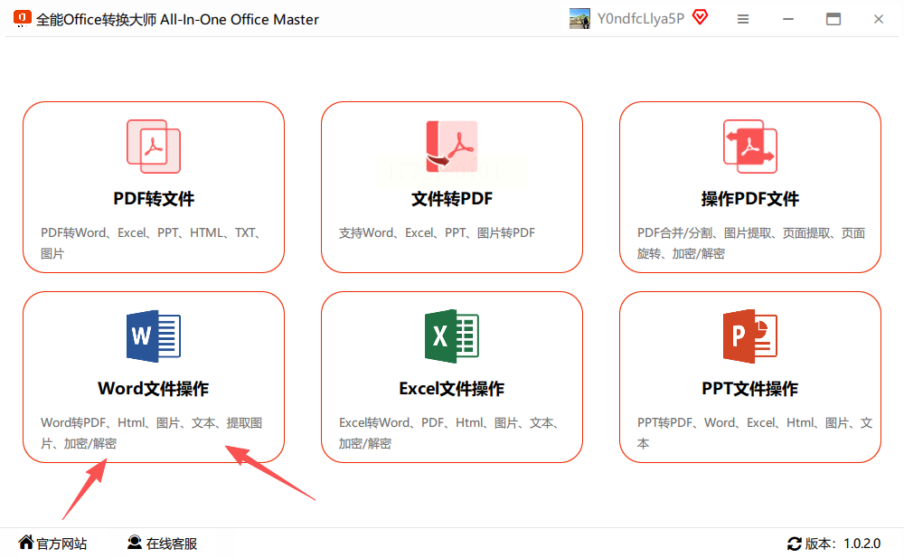Click the customer service headset icon

[135, 543]
